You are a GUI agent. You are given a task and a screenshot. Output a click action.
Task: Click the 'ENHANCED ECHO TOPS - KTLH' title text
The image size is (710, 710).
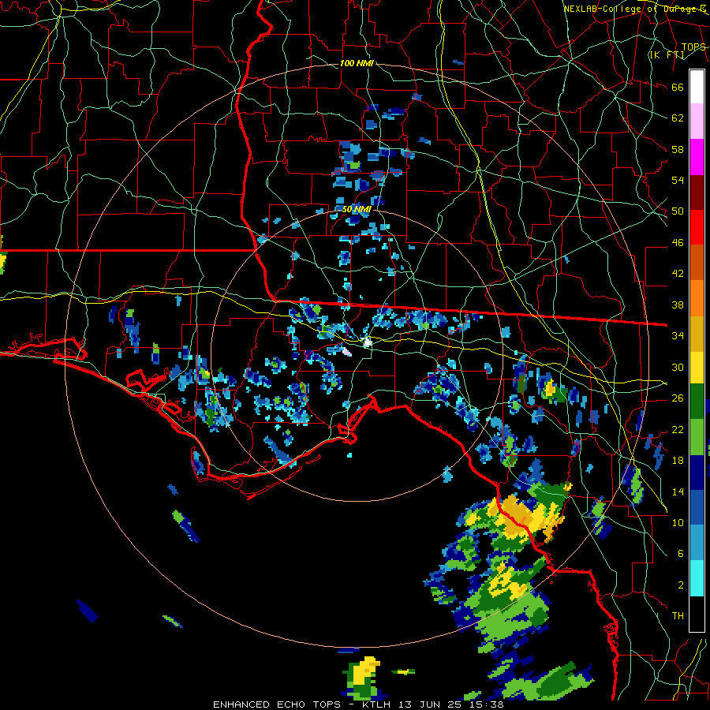point(301,704)
